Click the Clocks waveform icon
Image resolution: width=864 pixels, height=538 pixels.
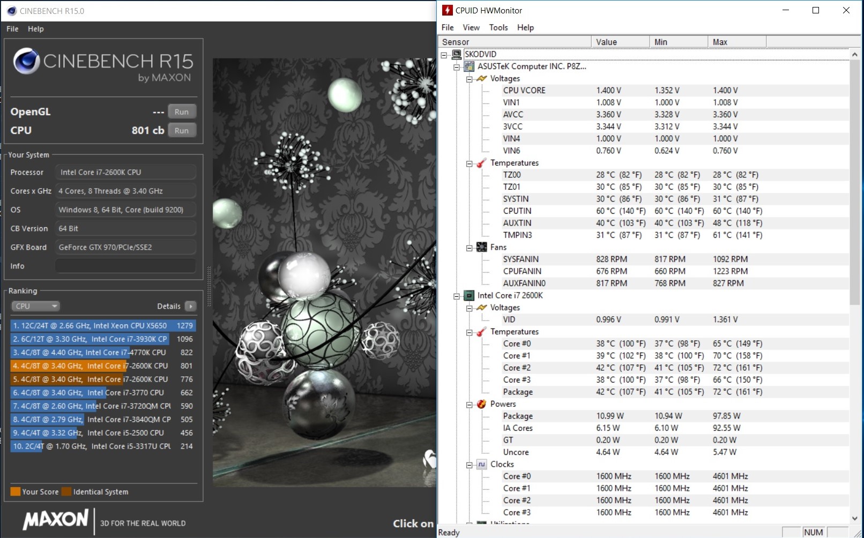(x=481, y=465)
